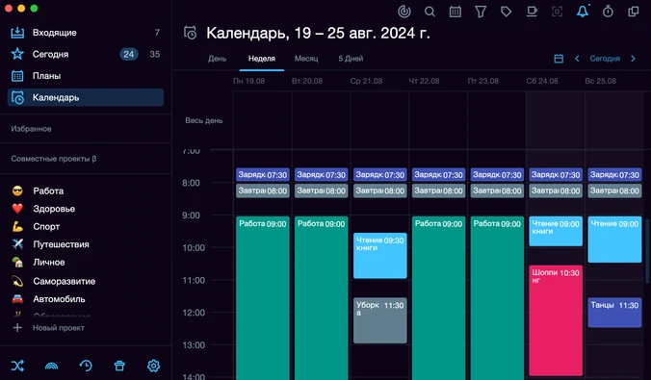The height and width of the screenshot is (380, 651).
Task: Open Танцы 11:30 event on Sunday
Action: [x=614, y=313]
